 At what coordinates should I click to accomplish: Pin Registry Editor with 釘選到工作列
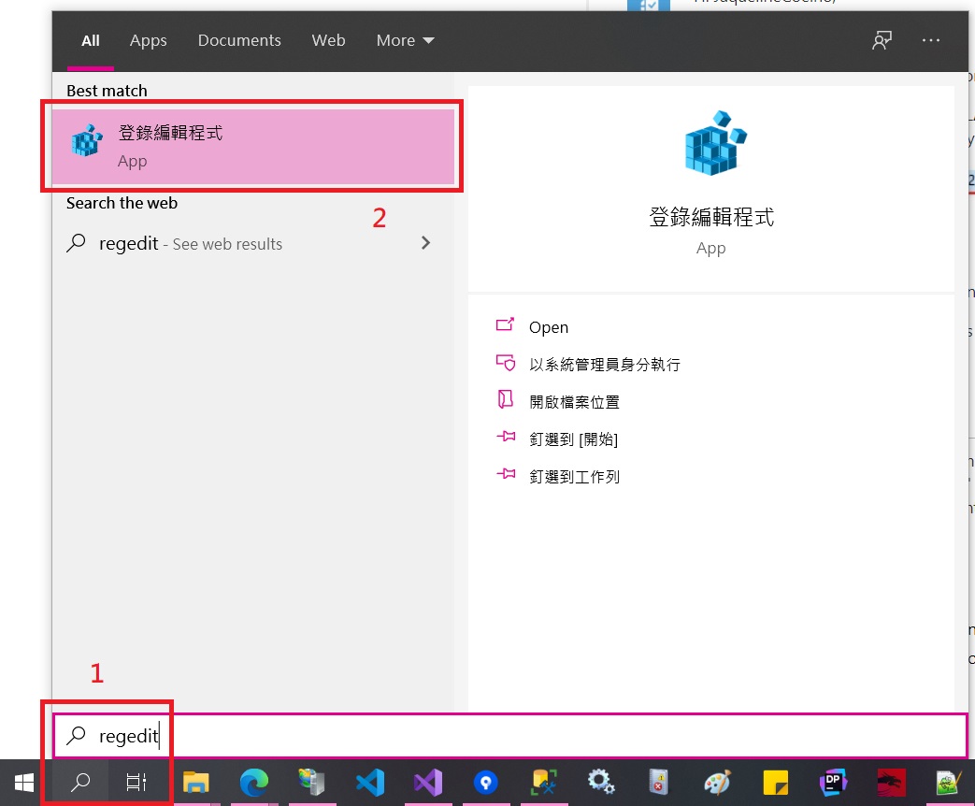click(x=575, y=476)
